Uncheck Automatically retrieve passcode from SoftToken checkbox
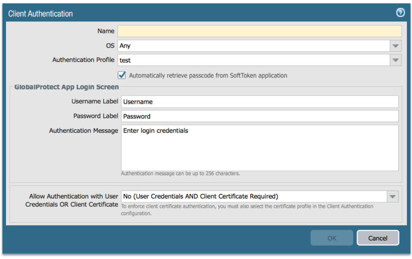Viewport: 412px width, 259px height. [x=122, y=75]
